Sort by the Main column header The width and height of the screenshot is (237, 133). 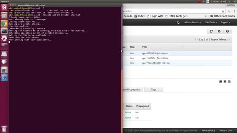click(x=134, y=47)
